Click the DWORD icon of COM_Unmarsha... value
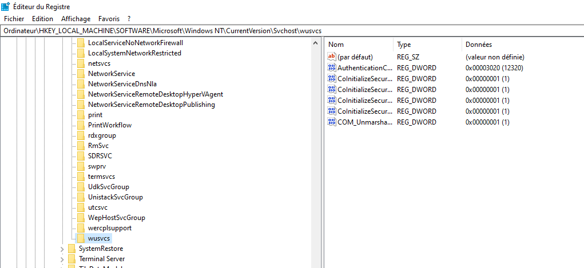 pos(332,122)
